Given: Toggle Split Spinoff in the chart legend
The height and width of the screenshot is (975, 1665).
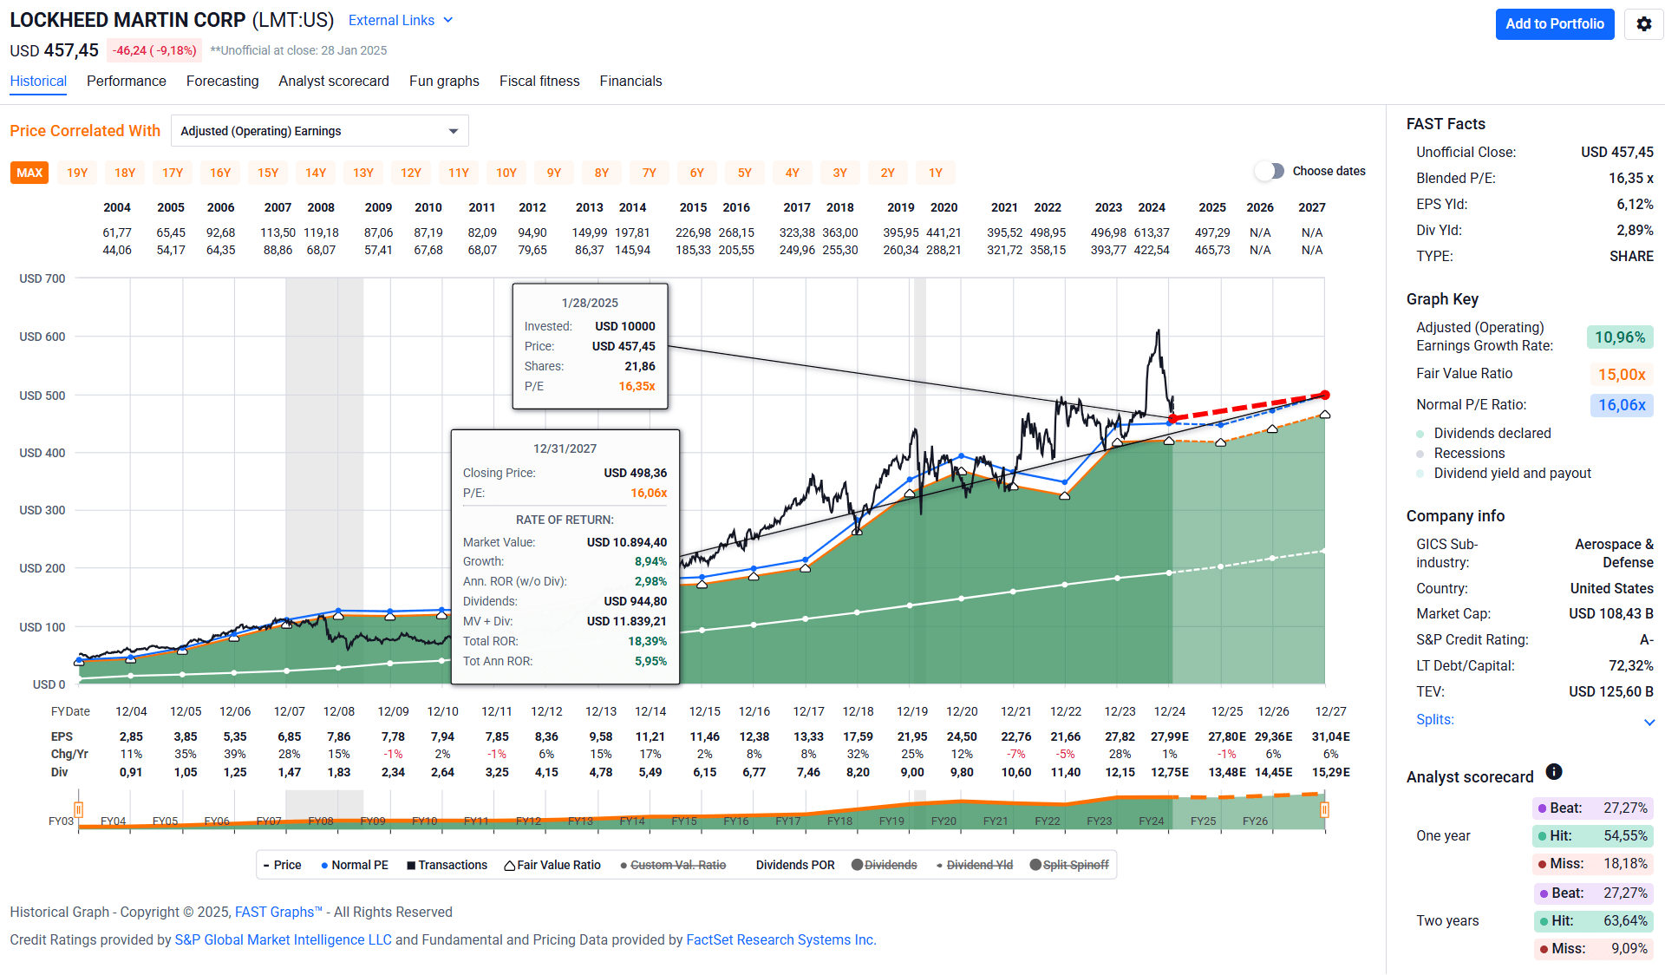Looking at the screenshot, I should pyautogui.click(x=1069, y=864).
